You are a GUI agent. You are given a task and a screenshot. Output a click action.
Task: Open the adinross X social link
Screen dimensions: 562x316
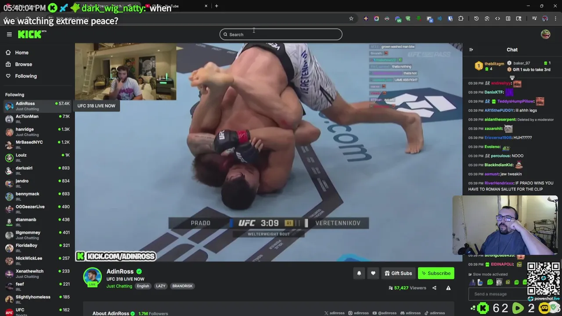(x=335, y=313)
